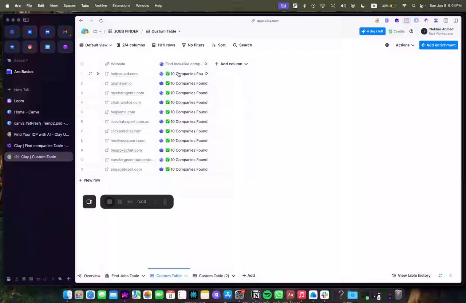
Task: Click the Gmail pinned tab icon
Action: pyautogui.click(x=65, y=32)
